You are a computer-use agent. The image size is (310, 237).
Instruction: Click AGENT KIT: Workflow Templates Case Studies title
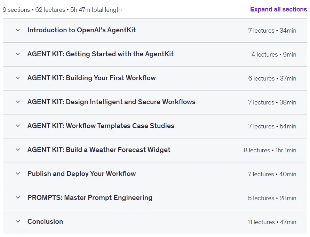coord(101,126)
